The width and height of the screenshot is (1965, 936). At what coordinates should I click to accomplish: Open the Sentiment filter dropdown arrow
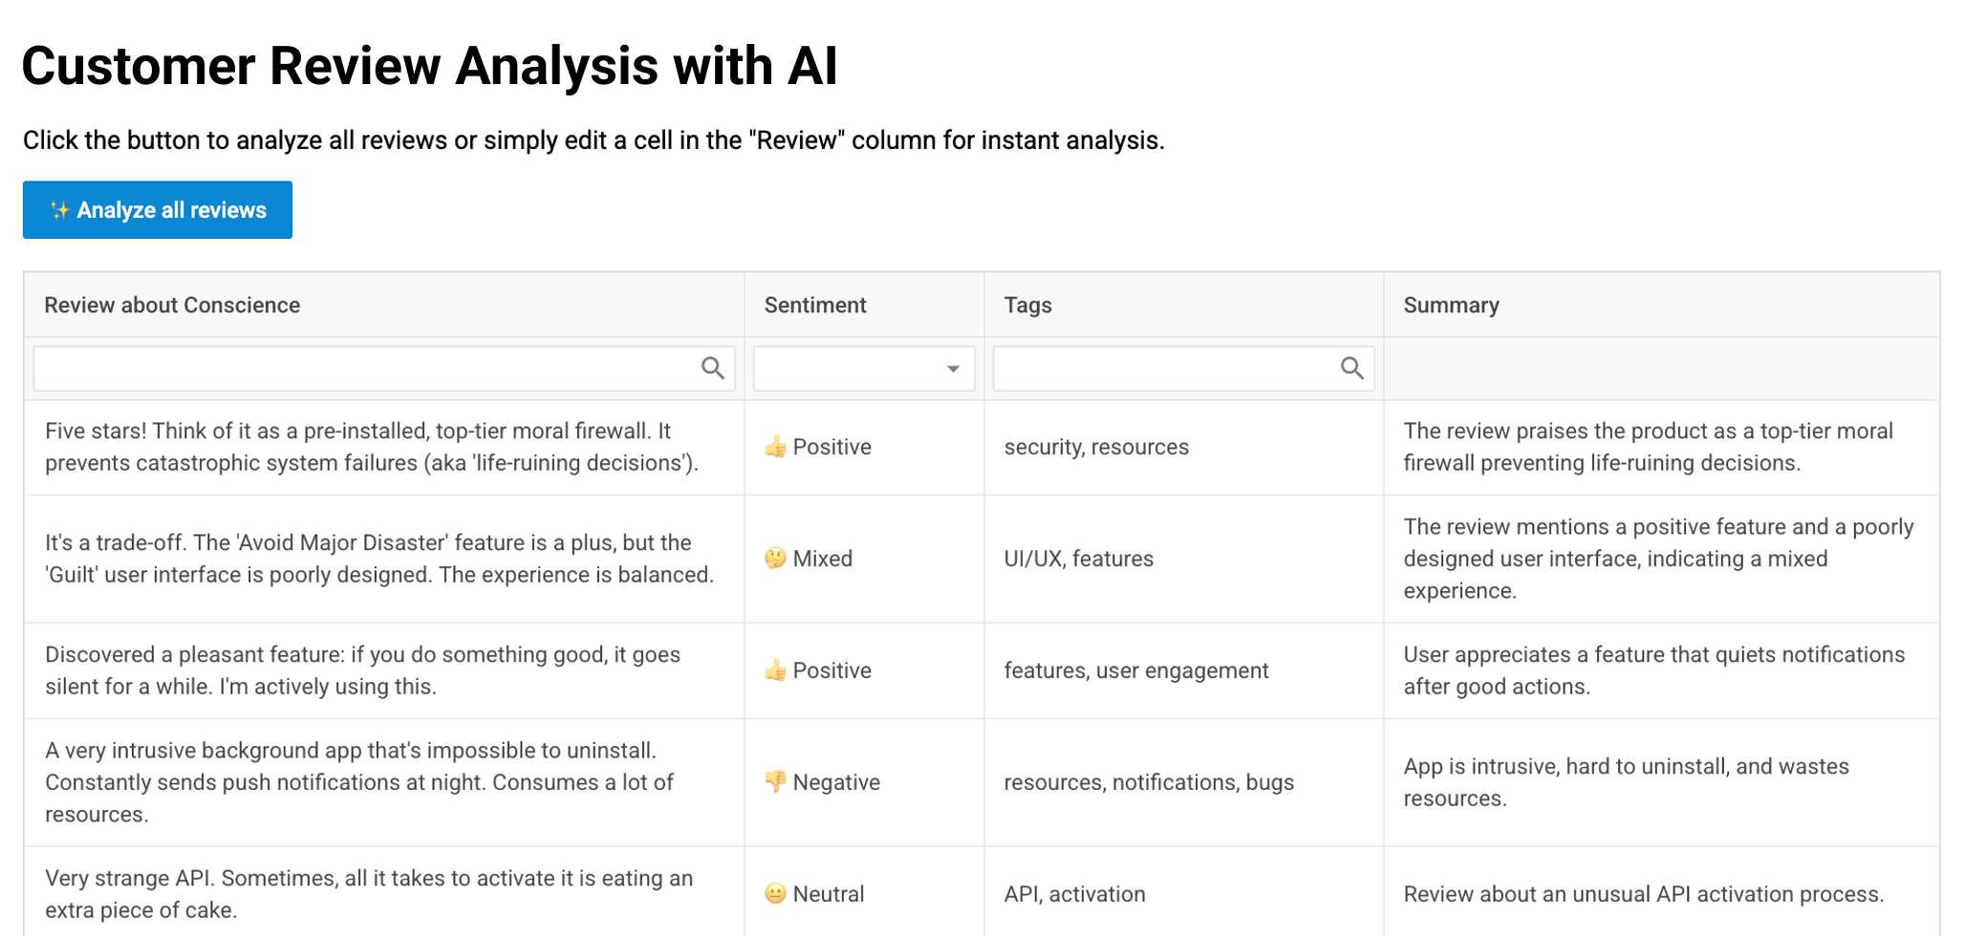click(952, 369)
